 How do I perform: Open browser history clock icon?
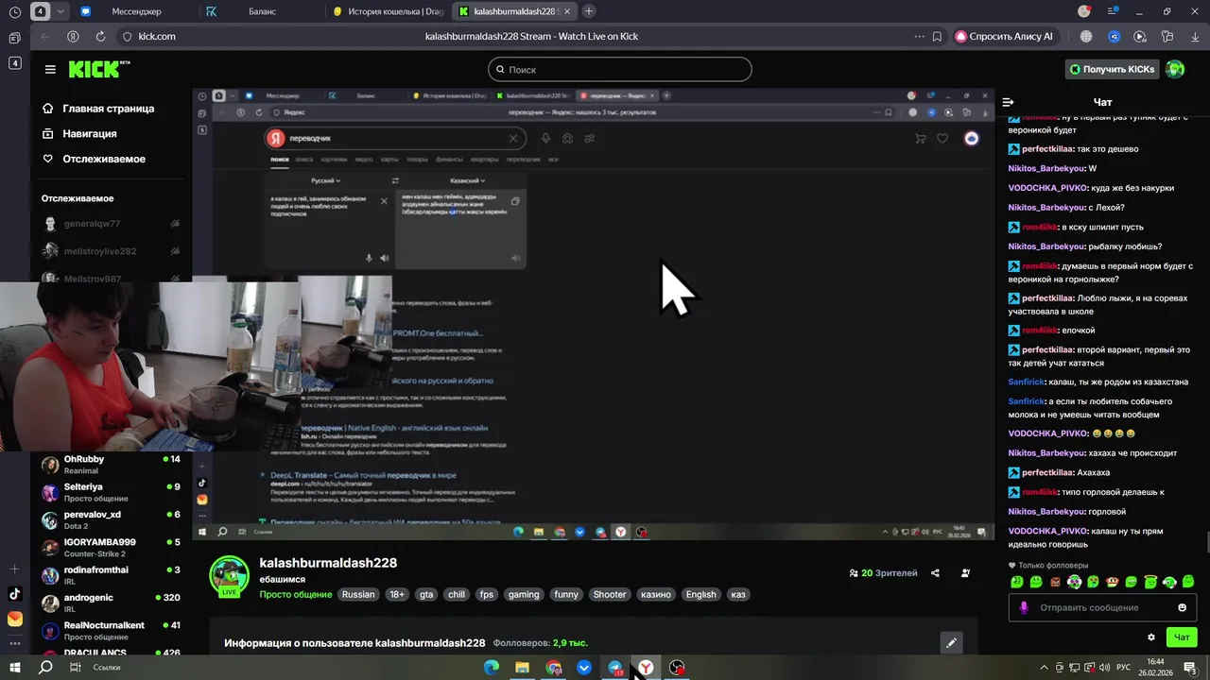point(14,11)
